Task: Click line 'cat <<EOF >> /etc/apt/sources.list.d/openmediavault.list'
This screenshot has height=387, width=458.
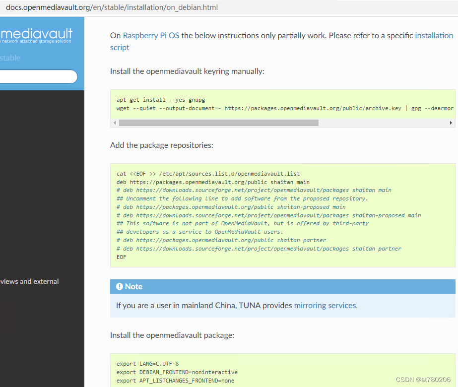Action: coord(208,174)
